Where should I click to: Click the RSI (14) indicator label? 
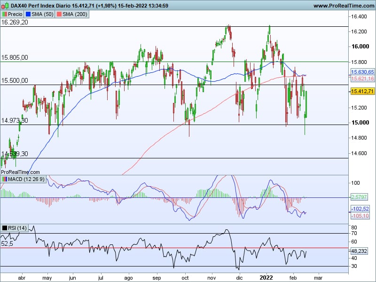(17, 228)
